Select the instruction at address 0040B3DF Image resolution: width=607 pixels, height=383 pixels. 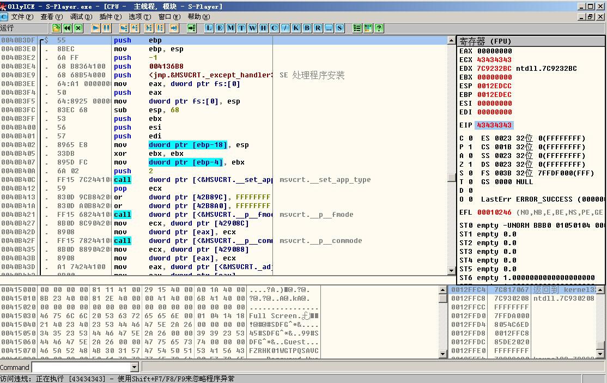224,40
